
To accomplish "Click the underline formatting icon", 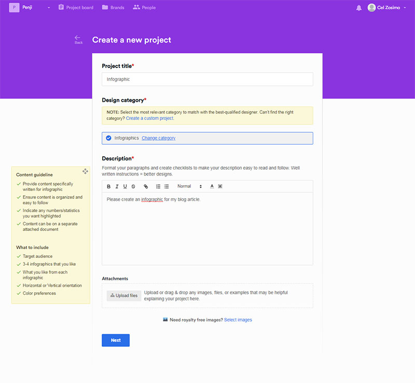I will tap(125, 186).
